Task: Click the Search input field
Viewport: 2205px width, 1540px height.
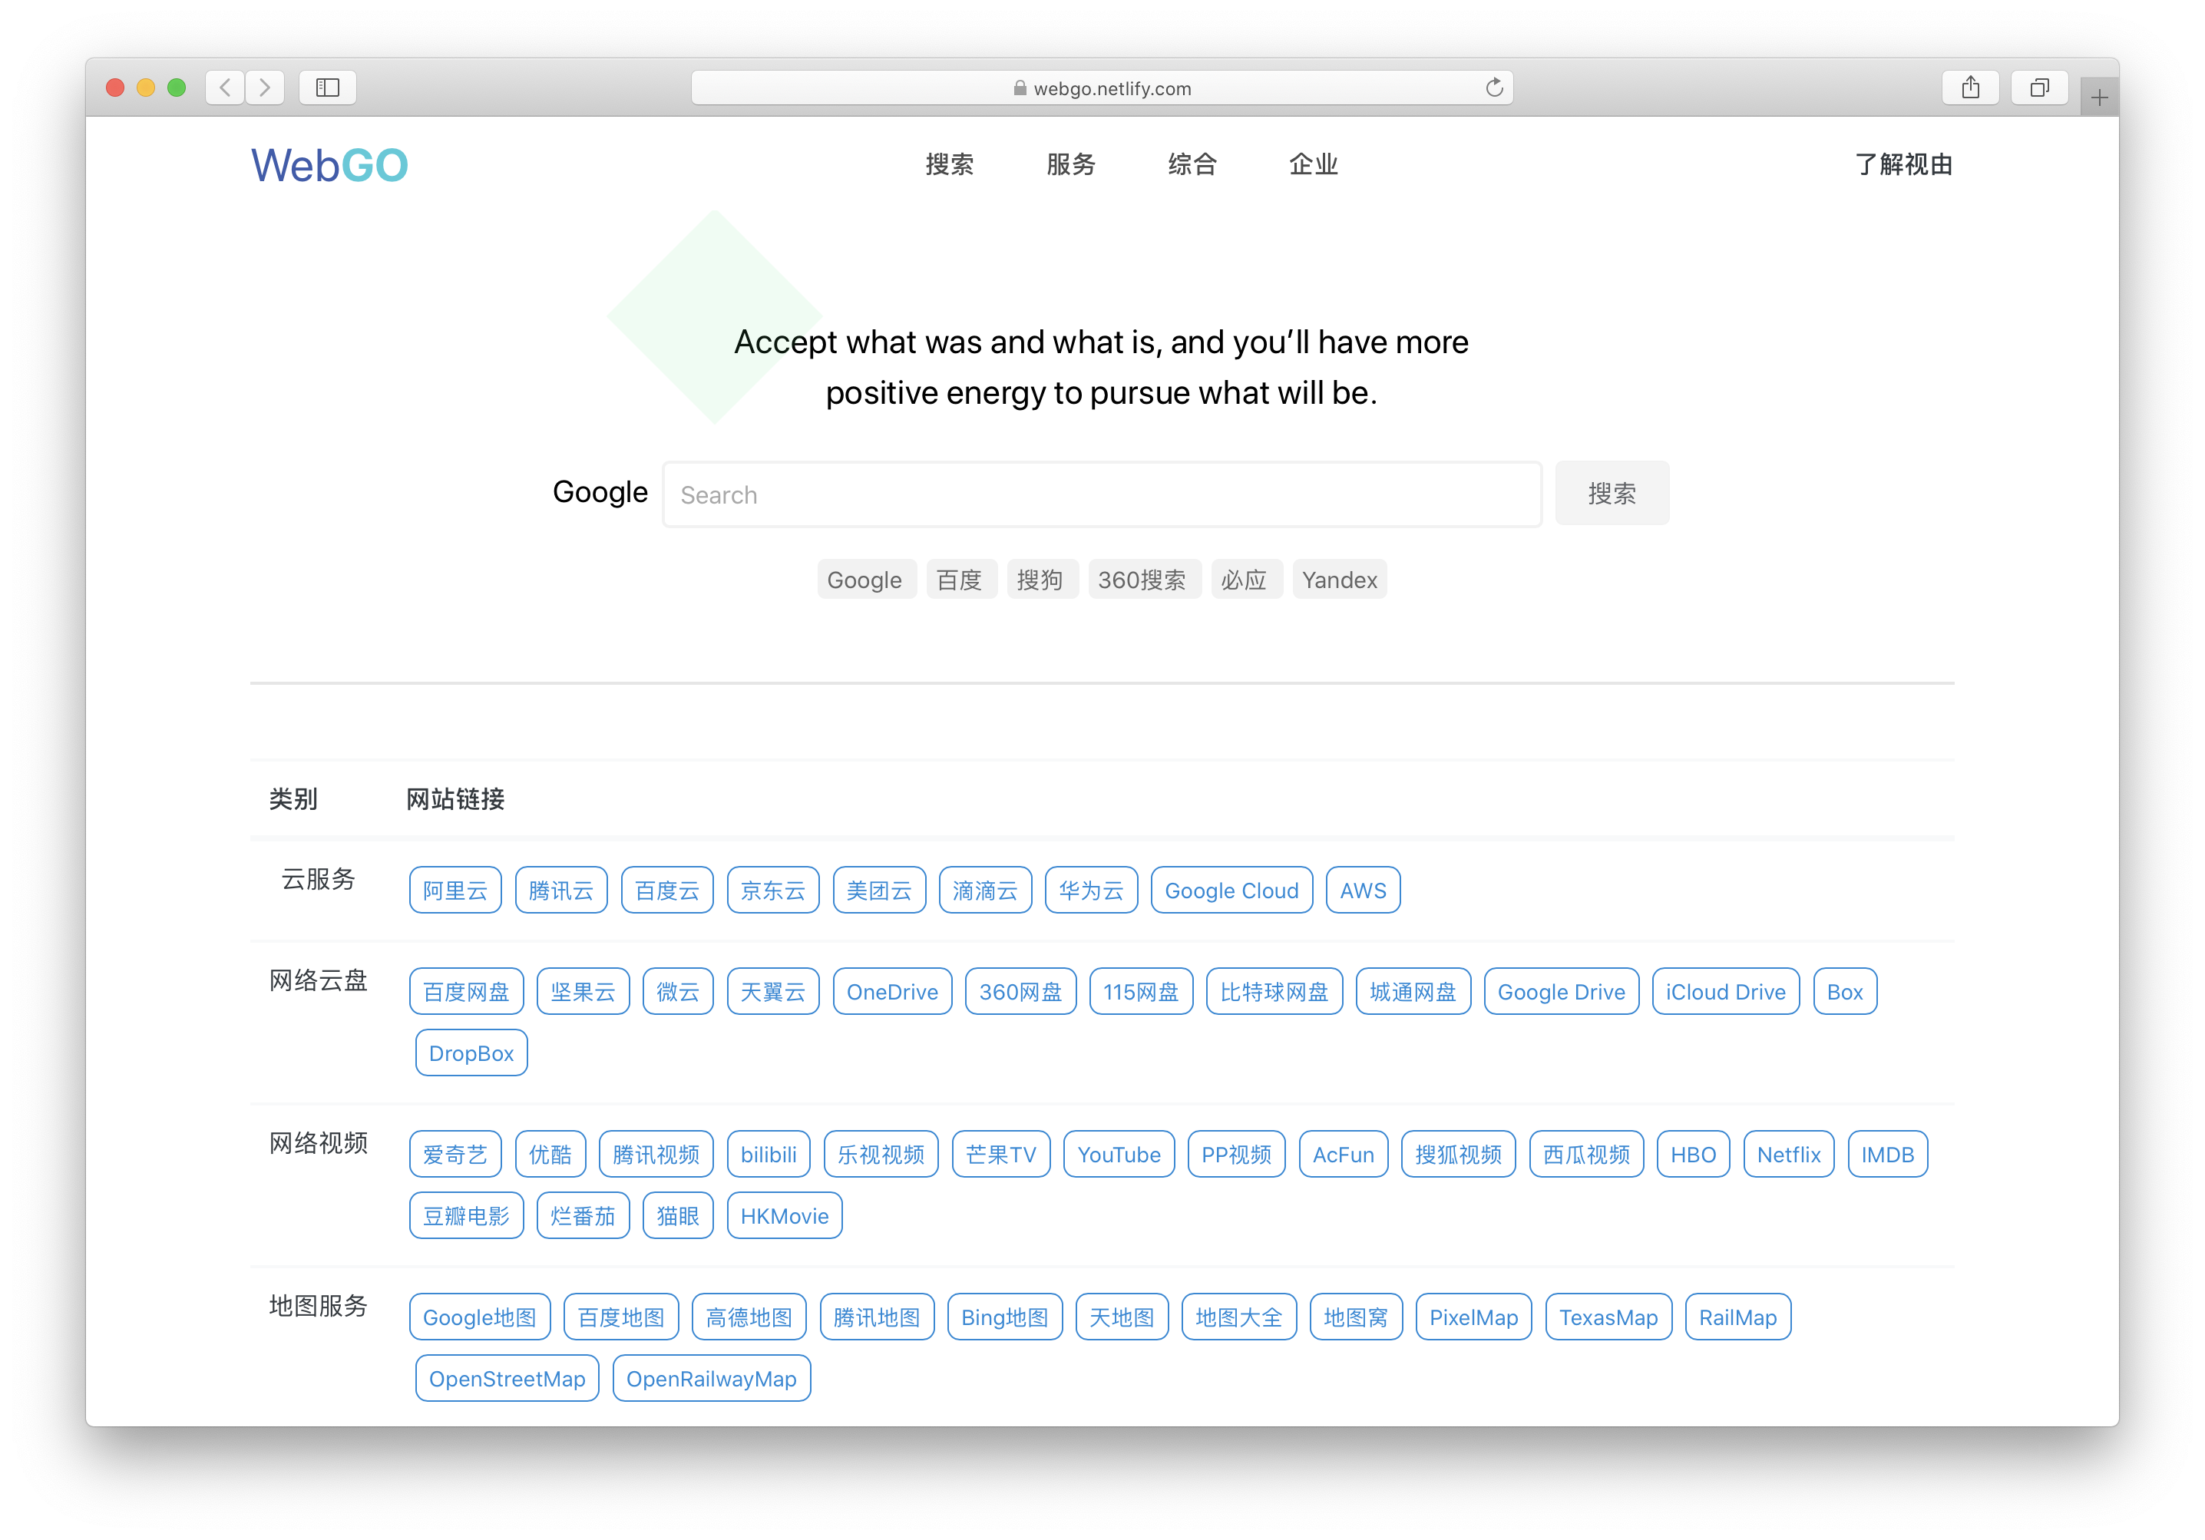Action: 1101,493
